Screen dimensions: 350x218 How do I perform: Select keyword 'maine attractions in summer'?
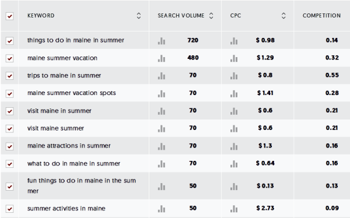click(x=69, y=146)
